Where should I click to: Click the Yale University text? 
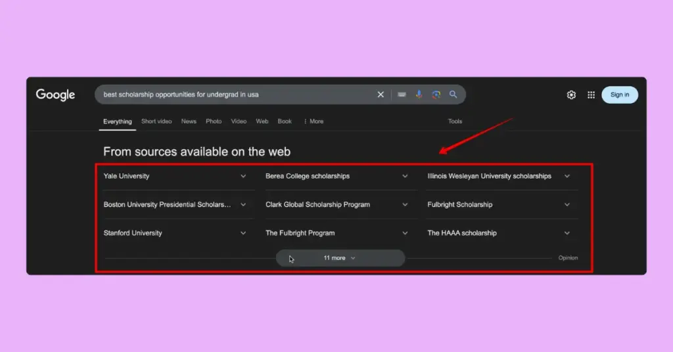[126, 176]
